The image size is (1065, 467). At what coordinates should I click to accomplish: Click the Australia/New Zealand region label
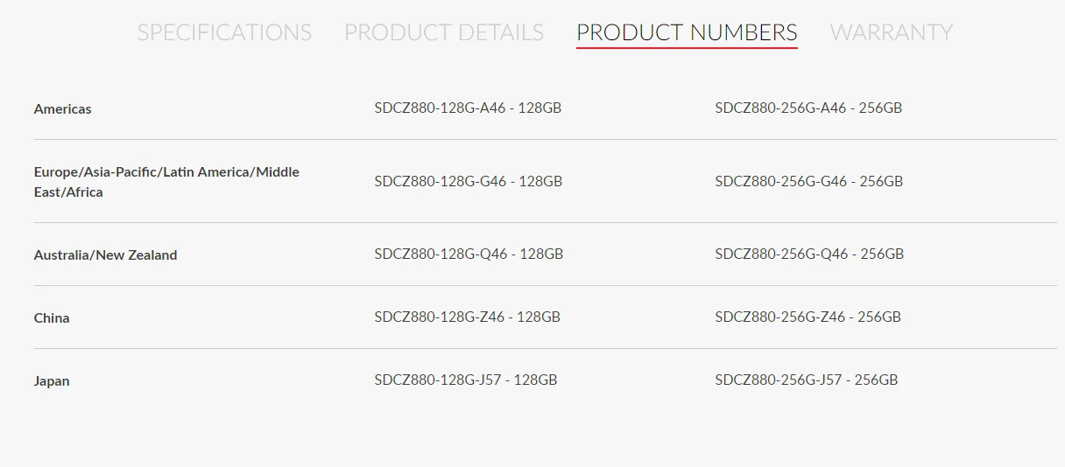105,255
